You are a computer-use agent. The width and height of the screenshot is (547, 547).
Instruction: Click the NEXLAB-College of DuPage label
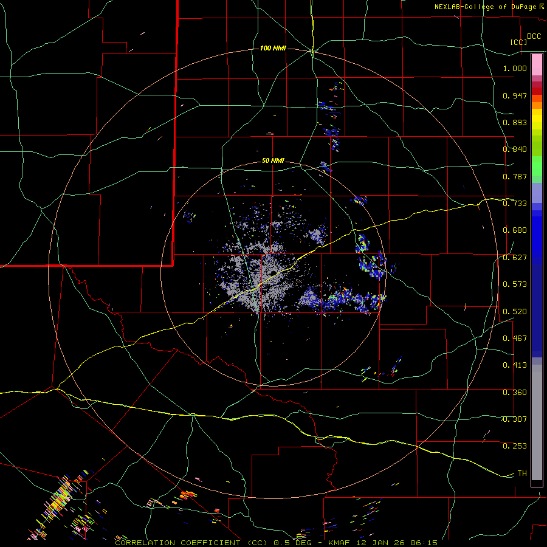[485, 7]
